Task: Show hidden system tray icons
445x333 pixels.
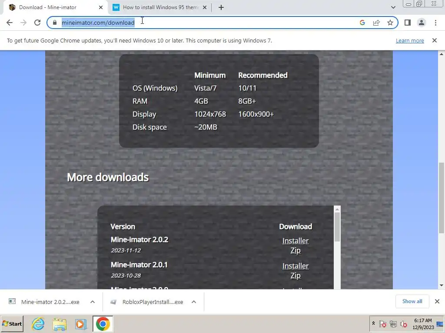Action: [x=373, y=323]
